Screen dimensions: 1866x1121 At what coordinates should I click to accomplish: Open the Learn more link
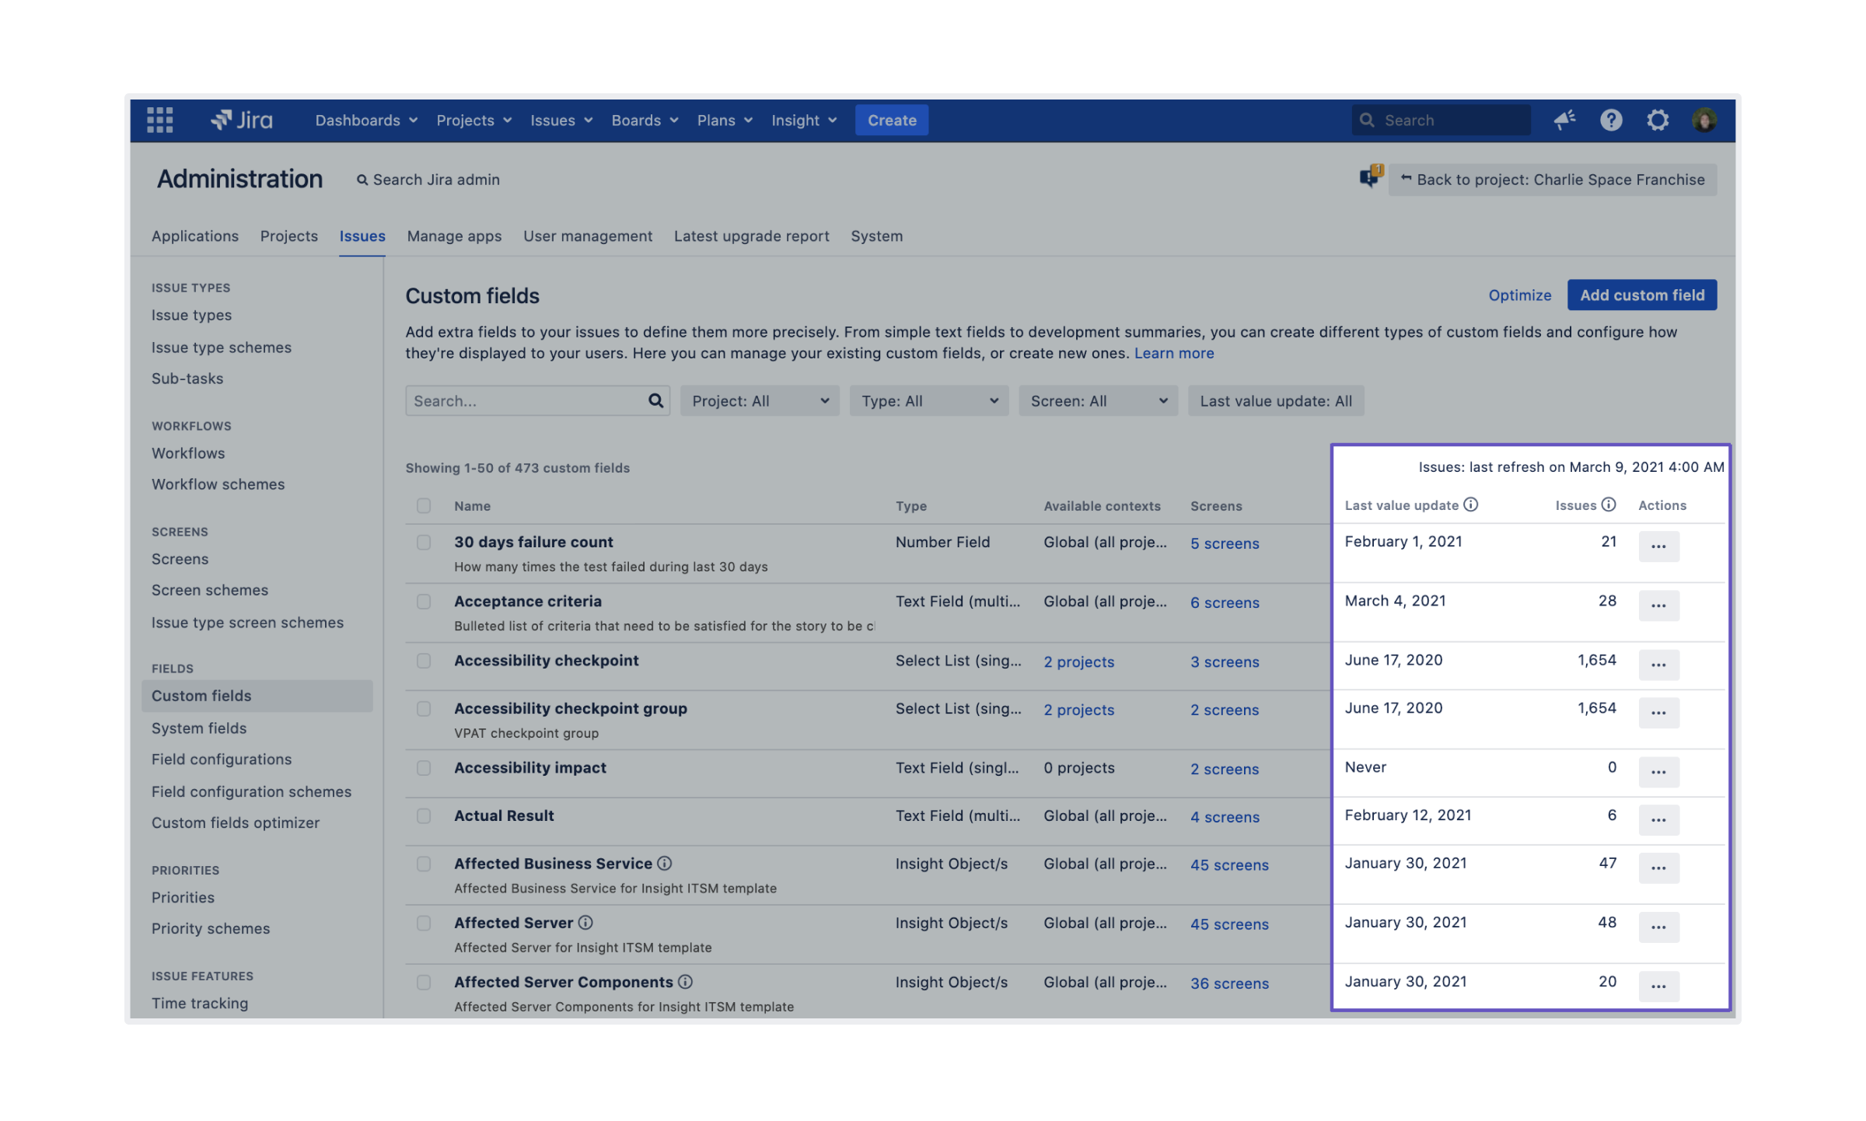(1174, 353)
